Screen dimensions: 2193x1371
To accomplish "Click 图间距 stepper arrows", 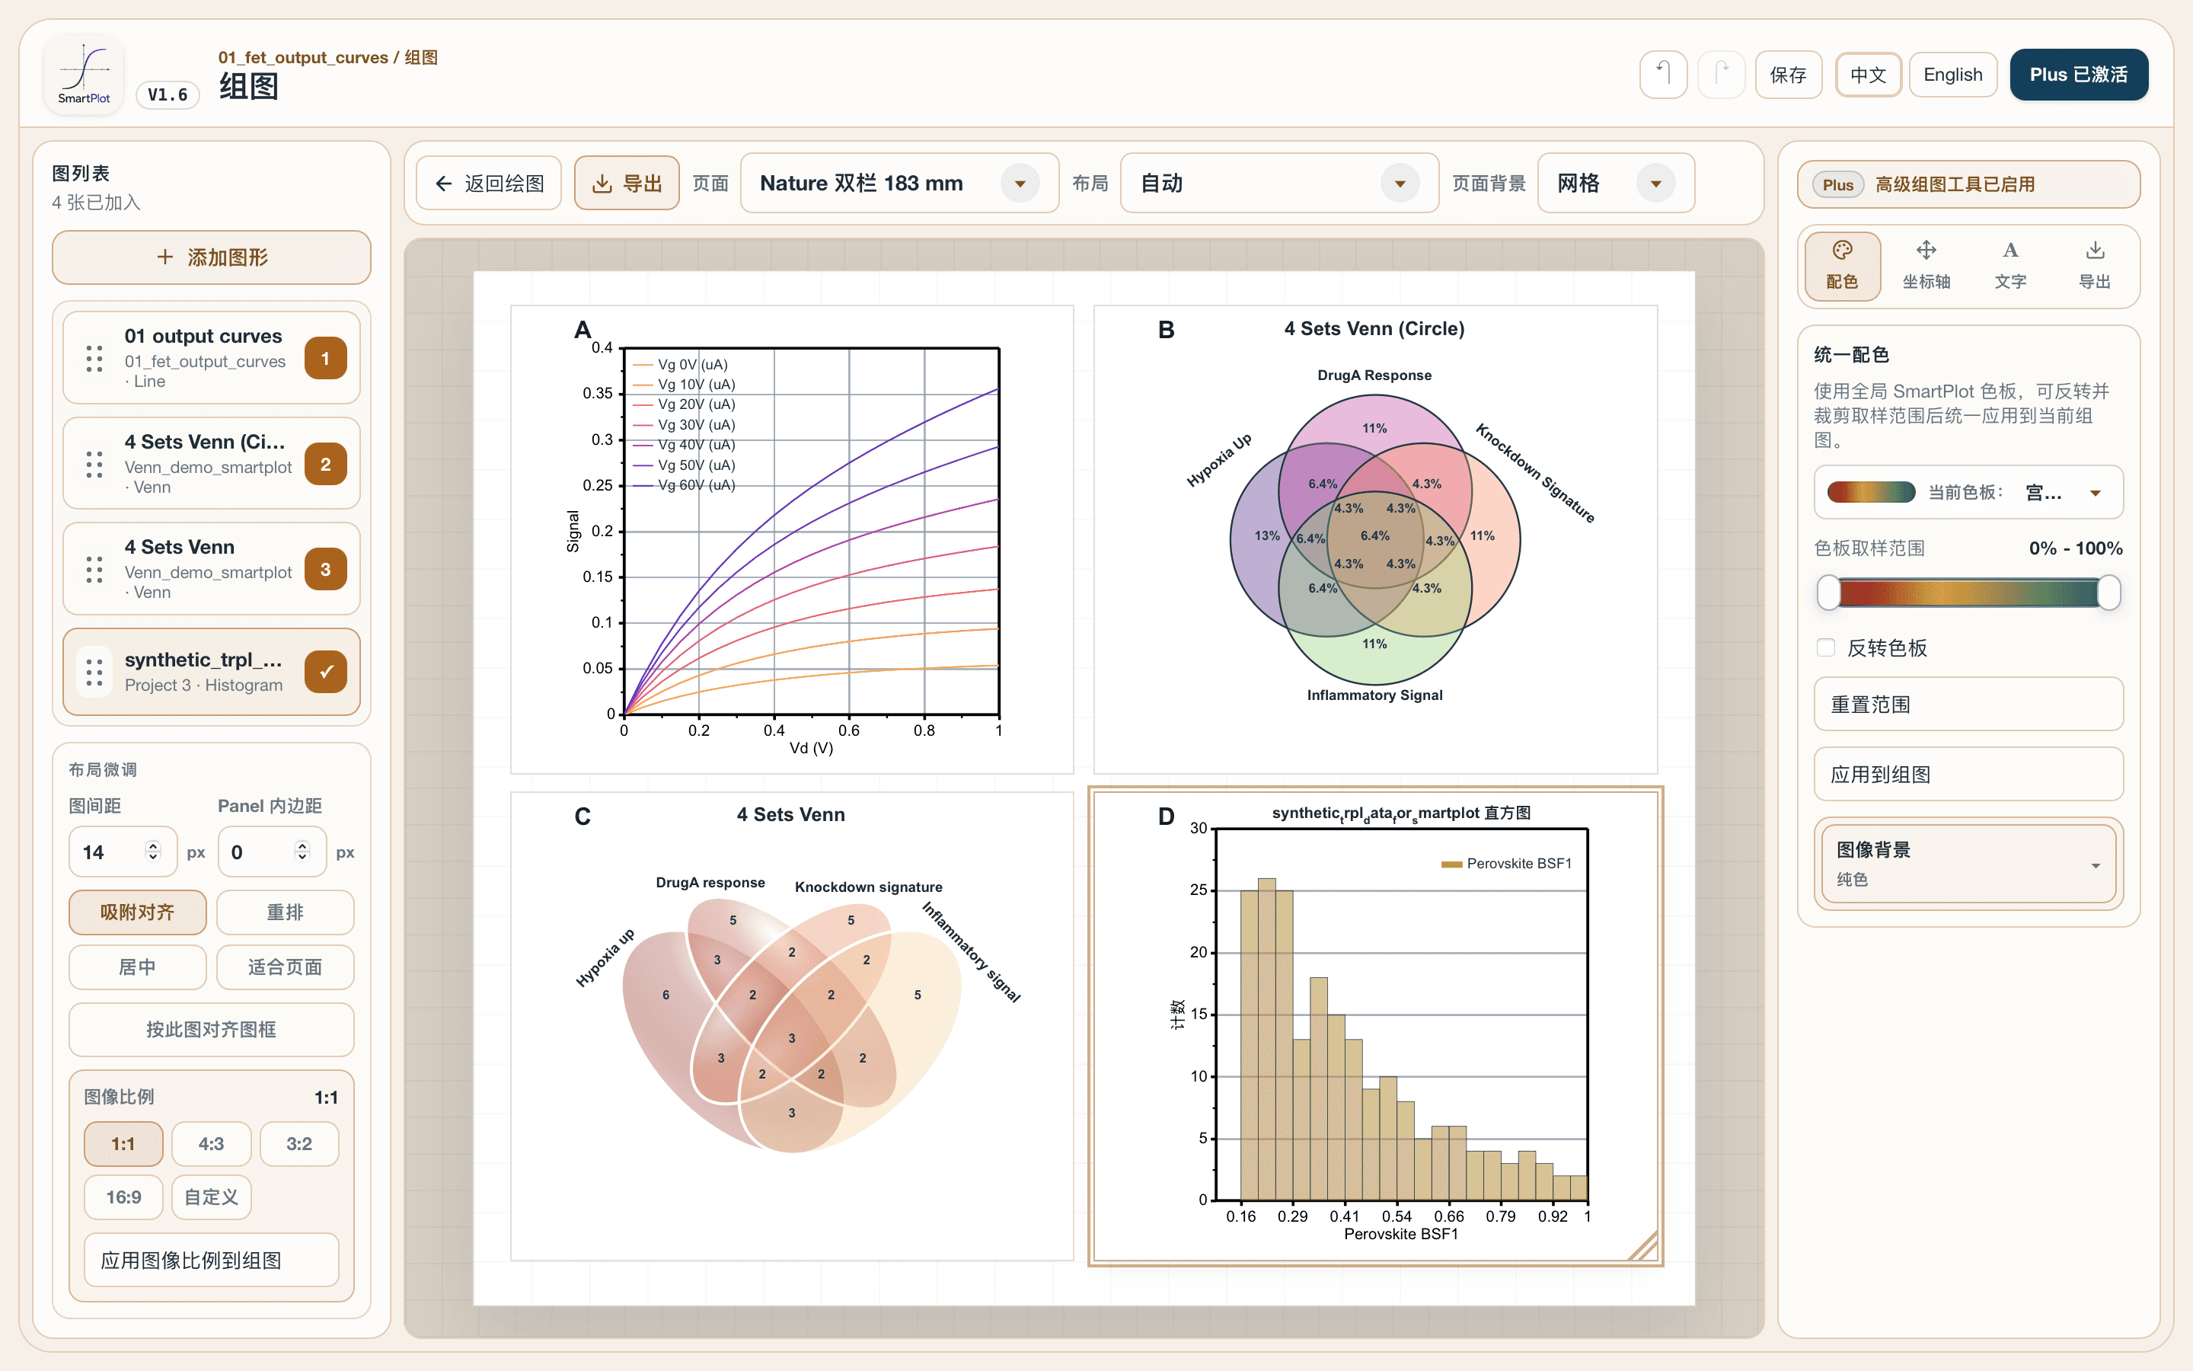I will tap(153, 852).
